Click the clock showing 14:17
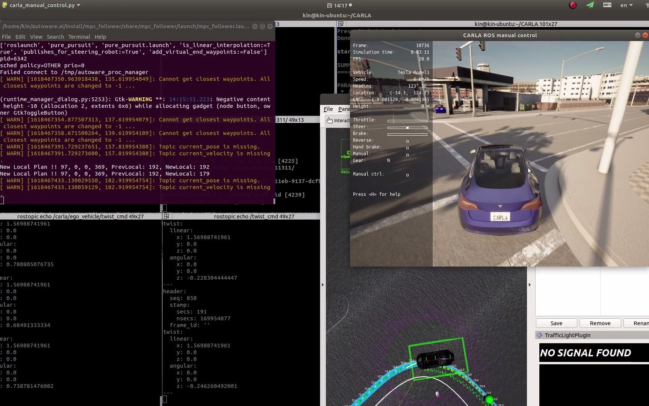Image resolution: width=649 pixels, height=406 pixels. click(340, 5)
